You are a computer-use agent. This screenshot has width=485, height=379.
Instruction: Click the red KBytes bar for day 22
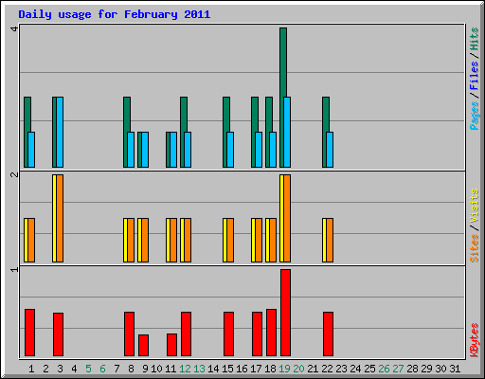point(328,334)
